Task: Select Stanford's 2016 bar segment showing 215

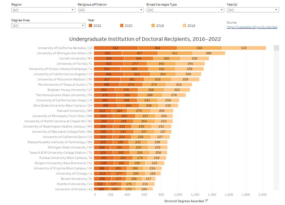Action: click(145, 184)
